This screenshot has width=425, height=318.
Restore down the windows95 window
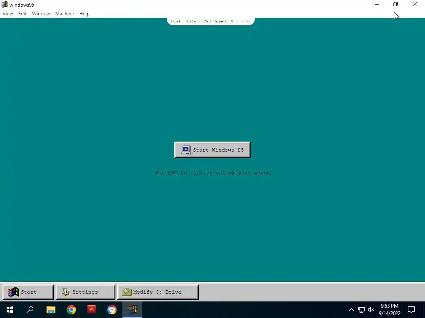[x=396, y=4]
